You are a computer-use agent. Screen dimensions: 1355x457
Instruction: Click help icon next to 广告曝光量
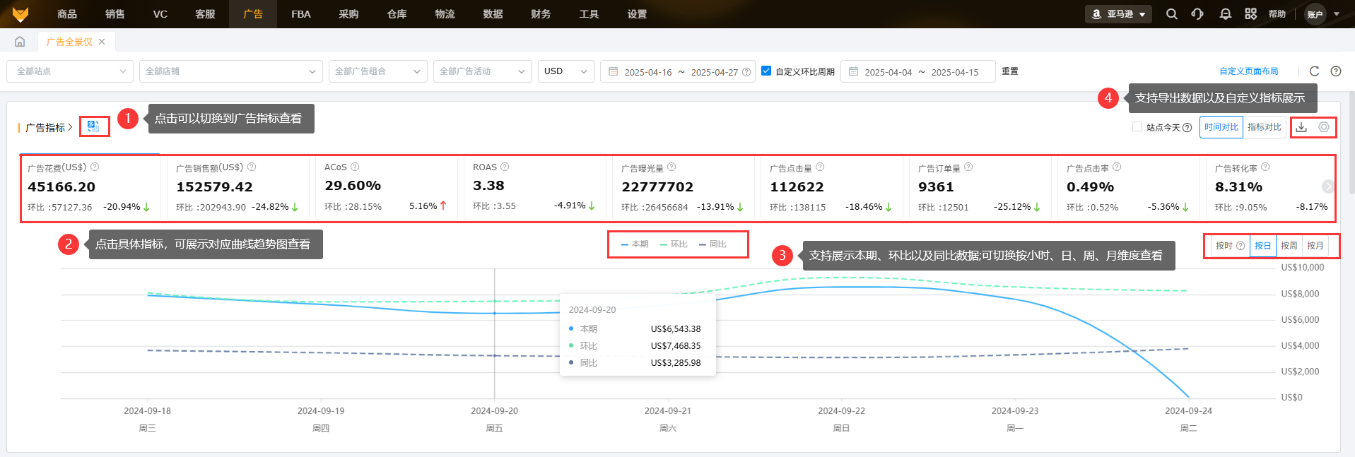671,167
